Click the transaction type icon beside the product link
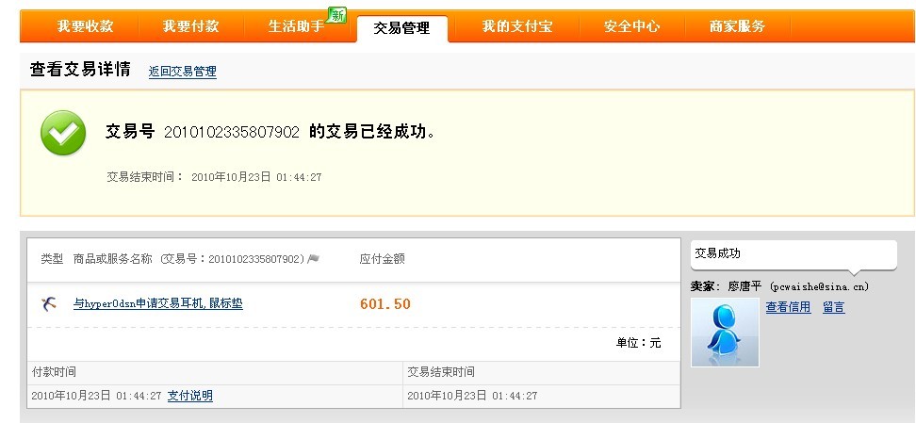This screenshot has width=916, height=423. tap(49, 303)
